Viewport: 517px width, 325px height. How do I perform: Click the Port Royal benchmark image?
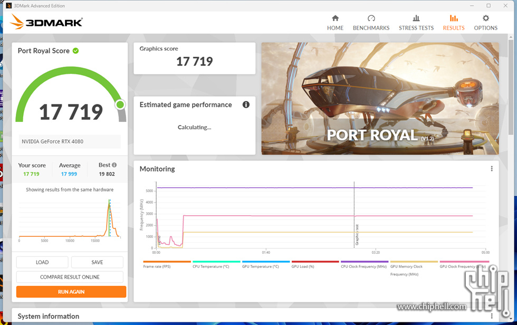pyautogui.click(x=380, y=99)
